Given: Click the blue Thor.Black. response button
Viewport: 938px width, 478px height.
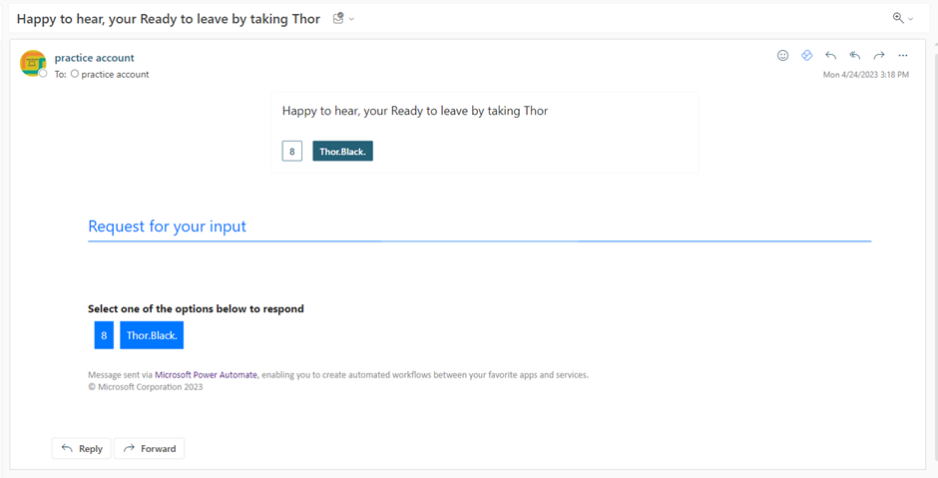Looking at the screenshot, I should click(152, 335).
